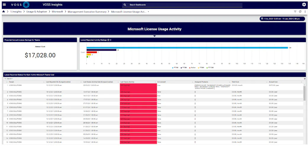Sort by Is Licensed column header
This screenshot has width=308, height=146.
coord(161,82)
